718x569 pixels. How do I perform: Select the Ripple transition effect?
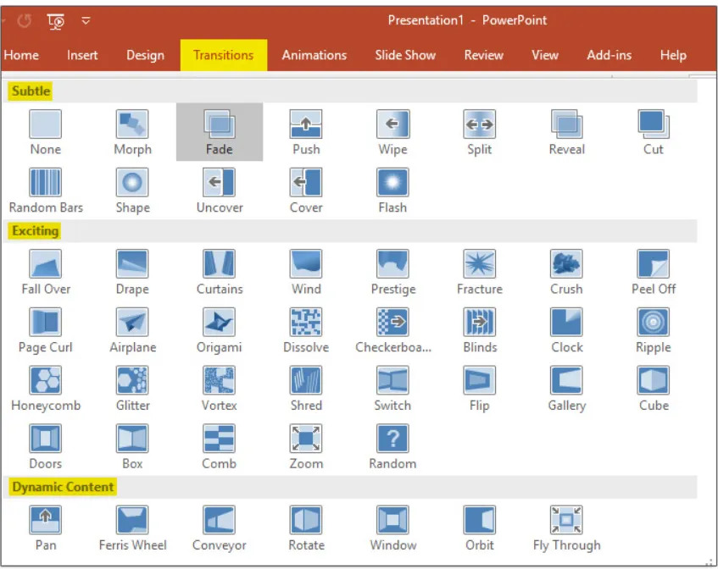point(654,323)
